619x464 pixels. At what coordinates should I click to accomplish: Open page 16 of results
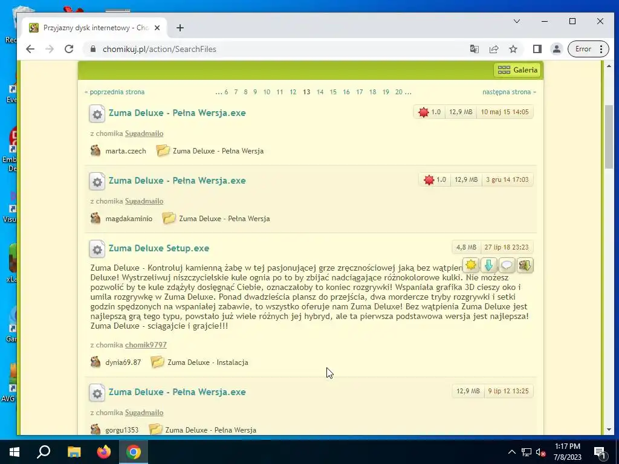[x=346, y=92]
